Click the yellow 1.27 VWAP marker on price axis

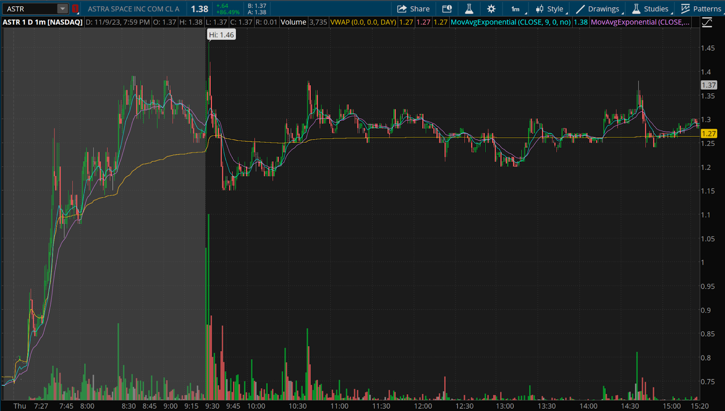tap(709, 134)
